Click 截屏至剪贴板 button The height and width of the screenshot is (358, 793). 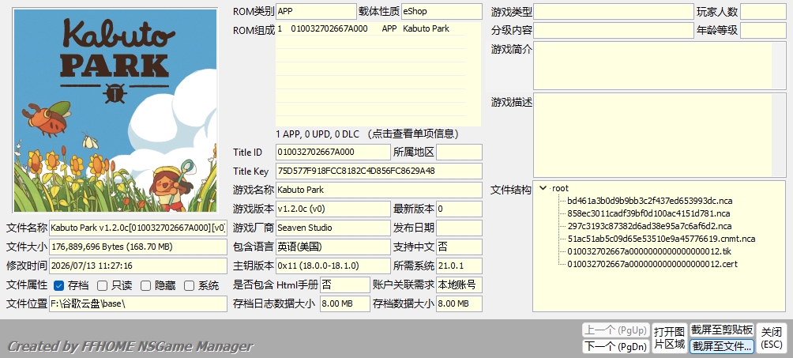click(722, 330)
